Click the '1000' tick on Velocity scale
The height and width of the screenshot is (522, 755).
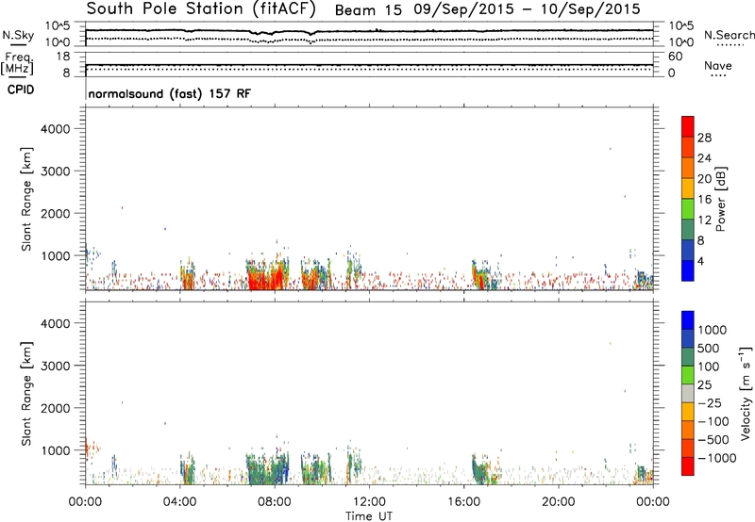pos(713,330)
